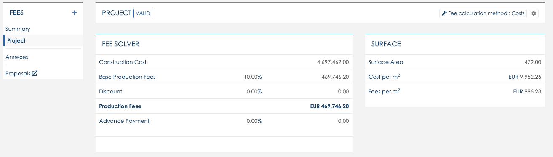Click the Costs link in calculation method

click(x=518, y=13)
